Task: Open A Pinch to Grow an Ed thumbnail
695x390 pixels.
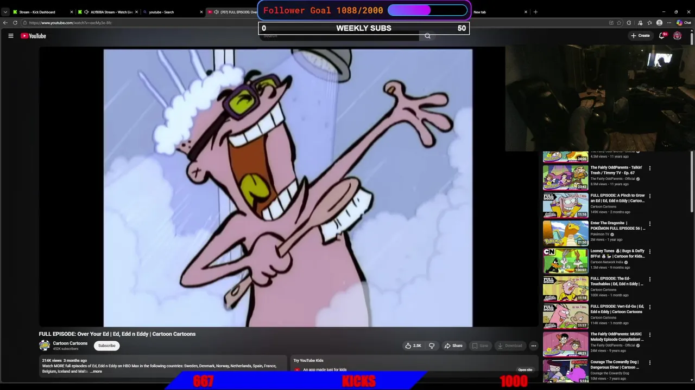Action: click(565, 205)
